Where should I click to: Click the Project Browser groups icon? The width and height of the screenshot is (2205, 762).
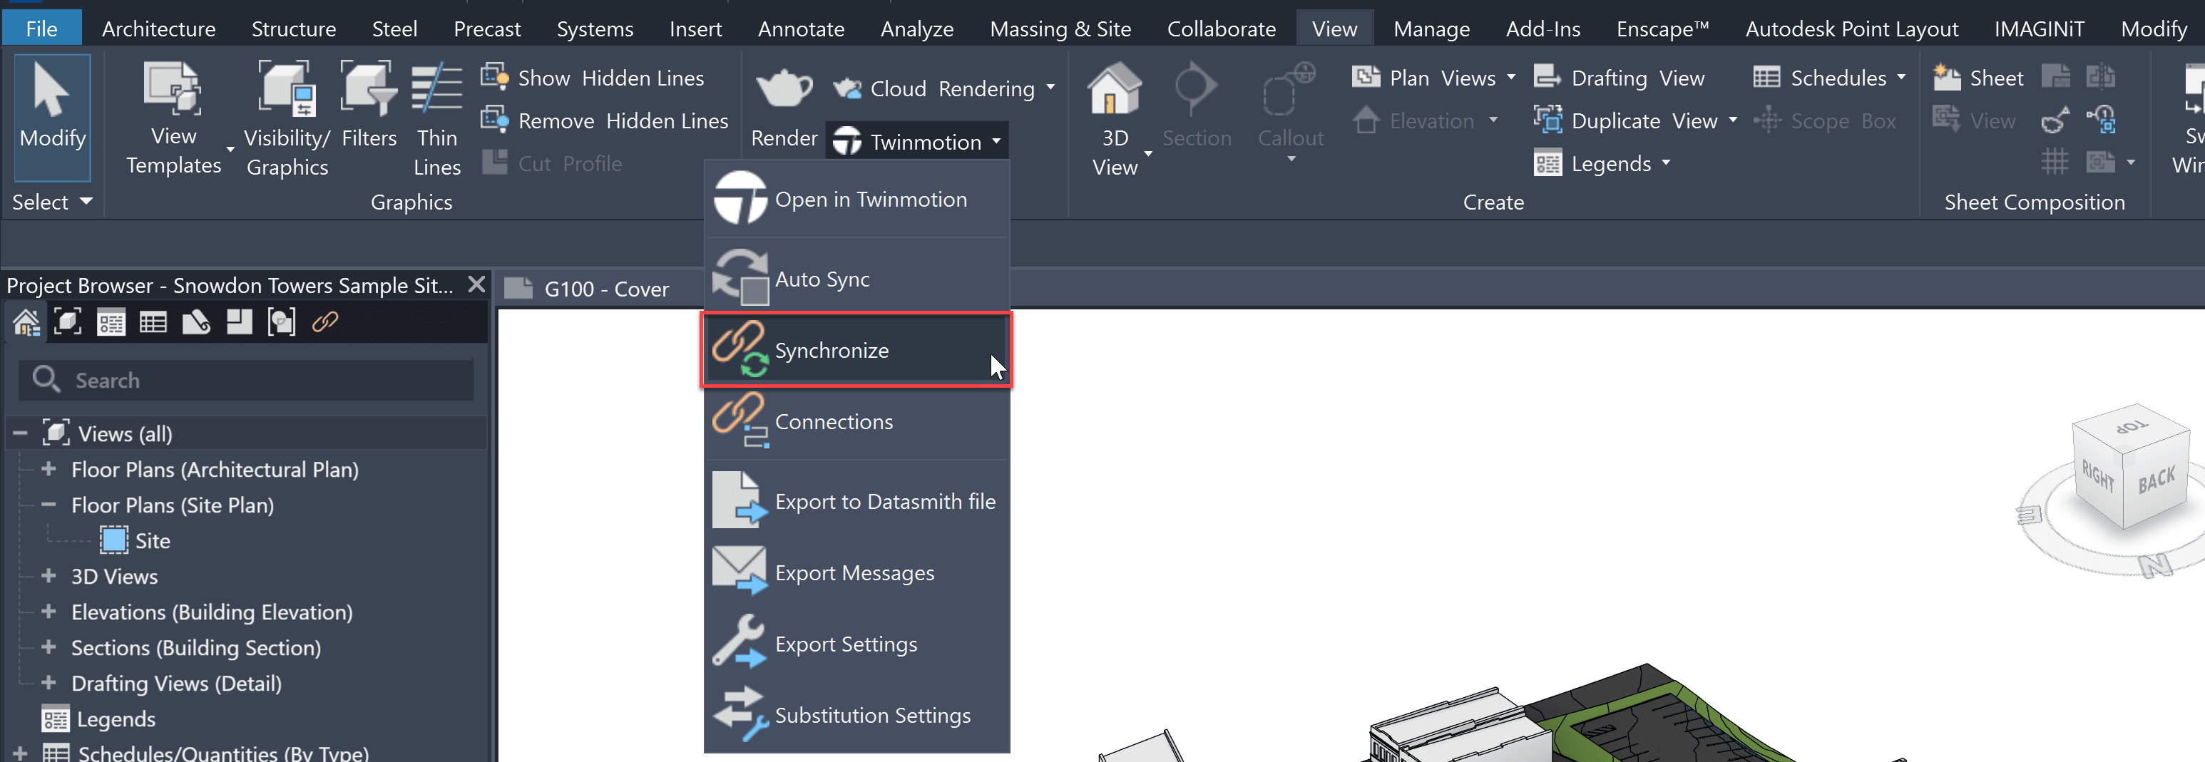tap(282, 322)
